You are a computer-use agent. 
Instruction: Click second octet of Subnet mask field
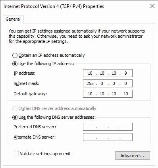pyautogui.click(x=102, y=83)
